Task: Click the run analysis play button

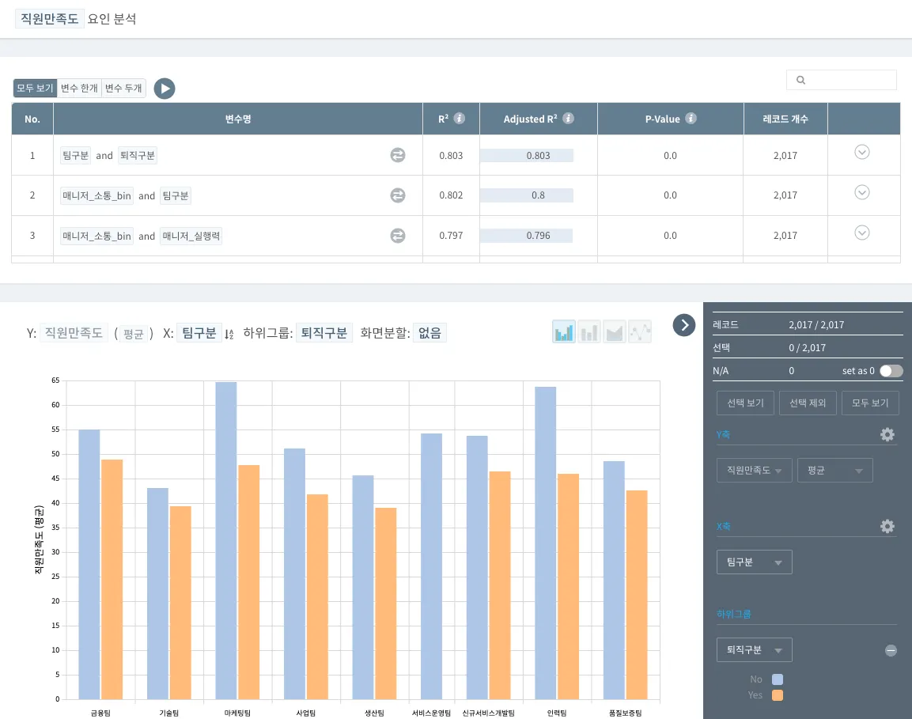Action: pos(164,89)
